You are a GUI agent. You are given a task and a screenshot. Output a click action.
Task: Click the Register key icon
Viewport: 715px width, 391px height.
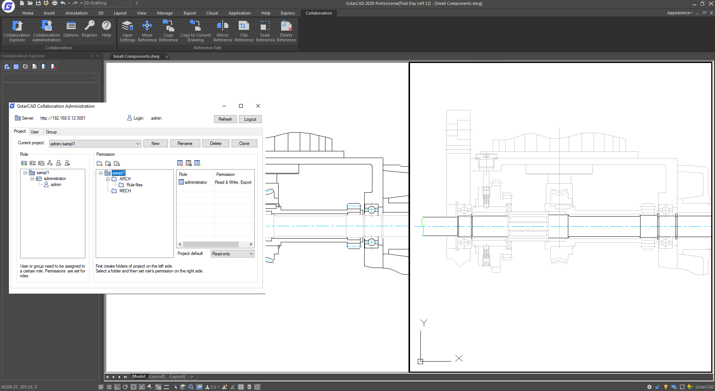(89, 29)
